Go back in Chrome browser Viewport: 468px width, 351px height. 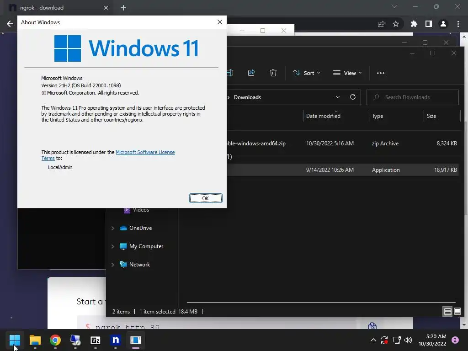[x=10, y=24]
